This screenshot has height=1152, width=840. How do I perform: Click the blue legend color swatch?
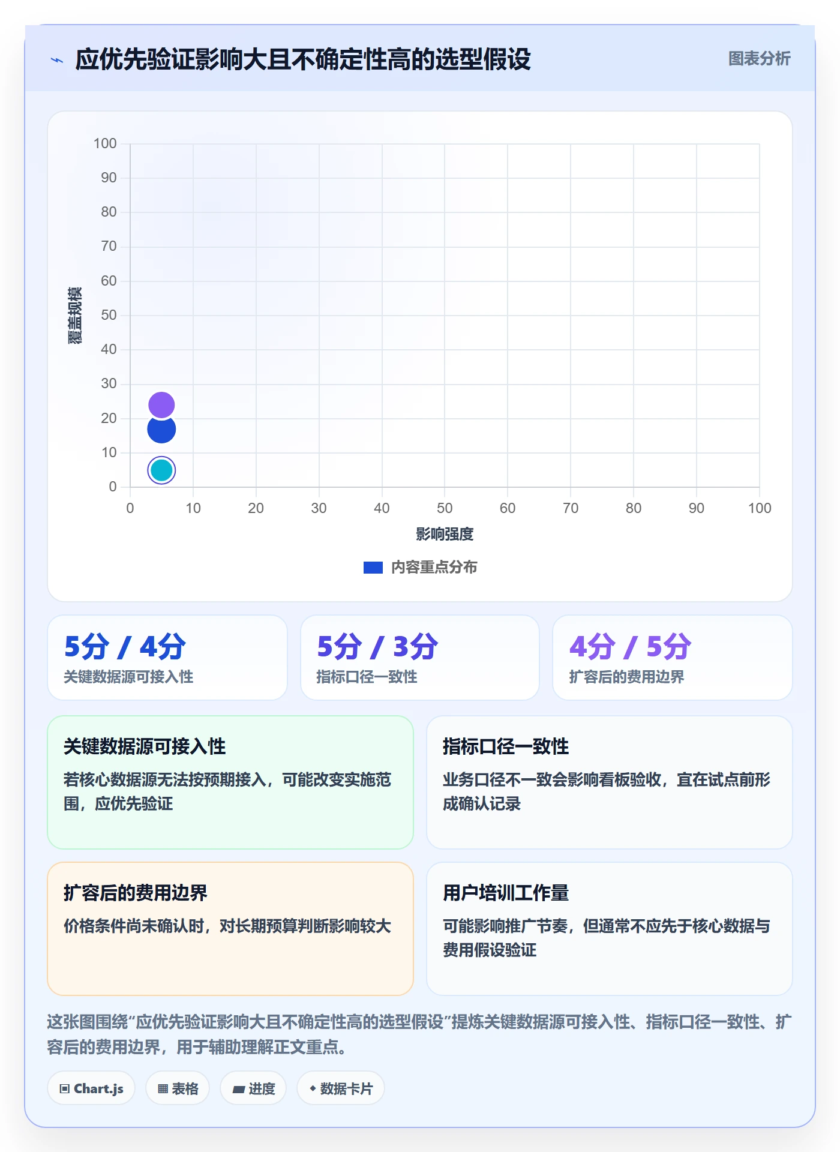tap(373, 568)
